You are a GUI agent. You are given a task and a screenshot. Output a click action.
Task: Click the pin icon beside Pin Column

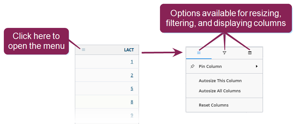(192, 66)
